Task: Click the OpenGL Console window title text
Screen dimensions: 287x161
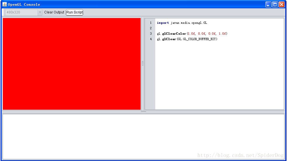Action: 24,4
